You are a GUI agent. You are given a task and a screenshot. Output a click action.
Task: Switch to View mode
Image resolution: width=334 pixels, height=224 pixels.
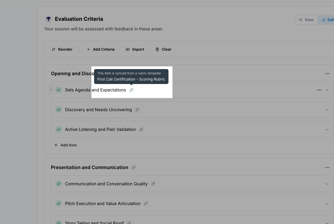306,19
